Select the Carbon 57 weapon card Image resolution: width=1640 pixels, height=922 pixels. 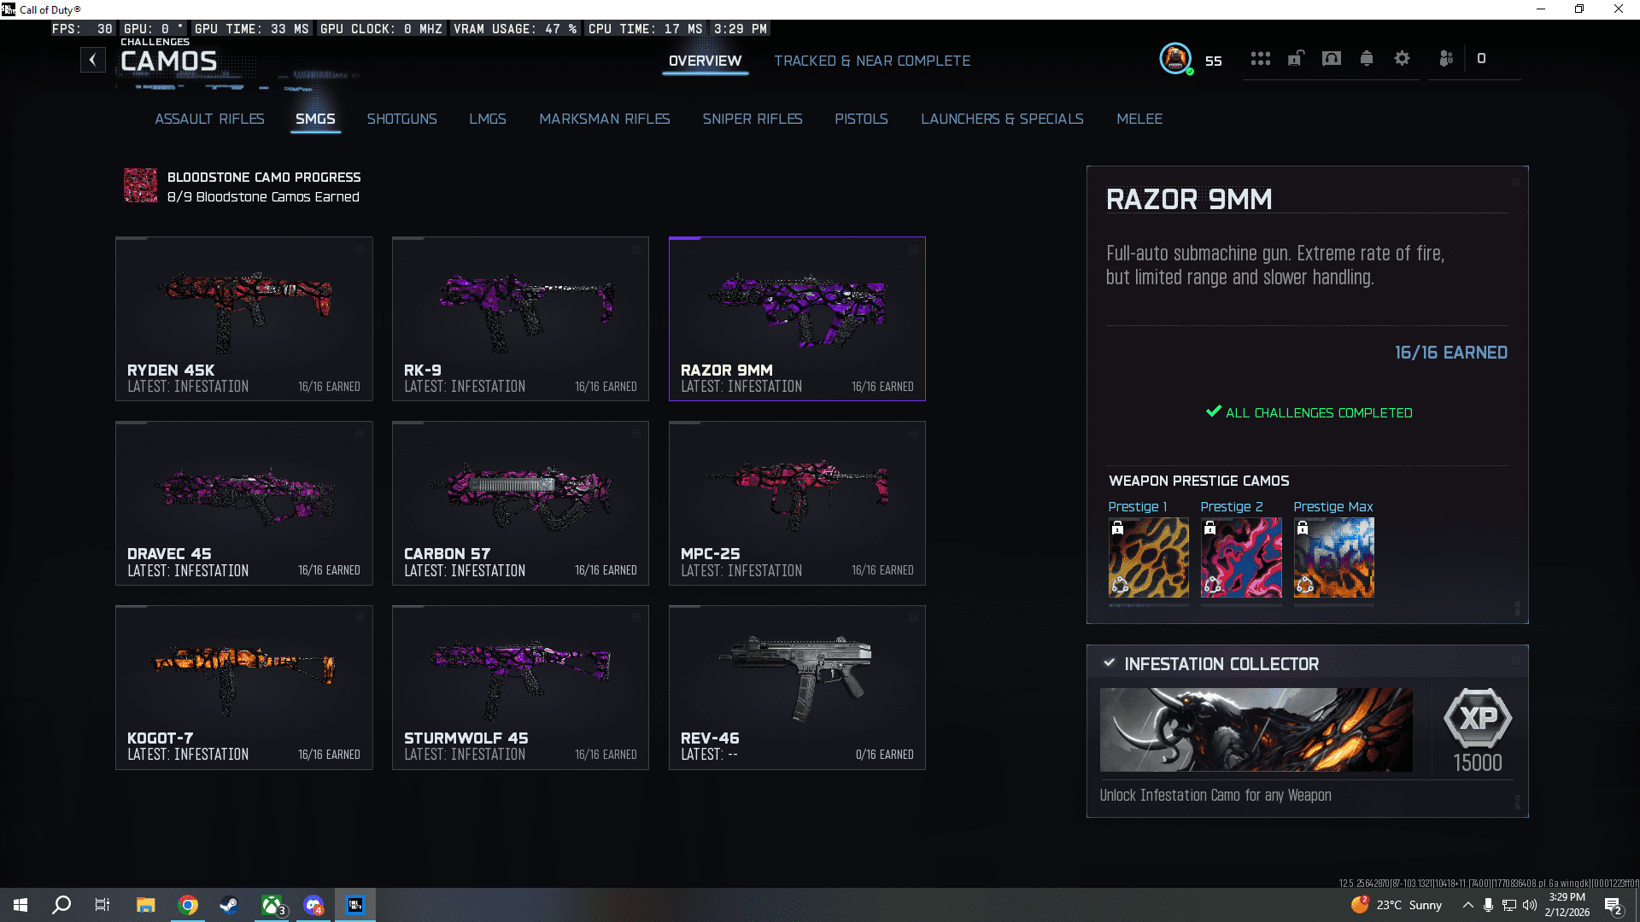point(520,503)
